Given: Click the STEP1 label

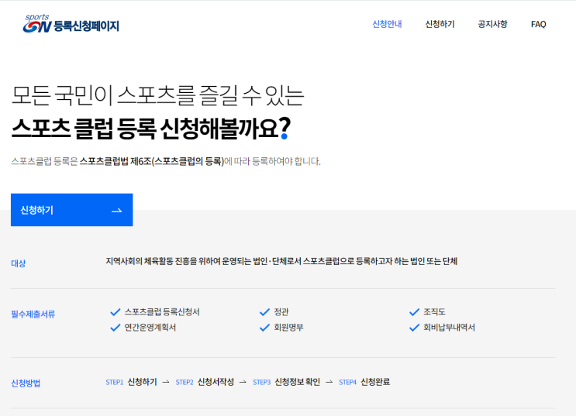Looking at the screenshot, I should point(114,382).
